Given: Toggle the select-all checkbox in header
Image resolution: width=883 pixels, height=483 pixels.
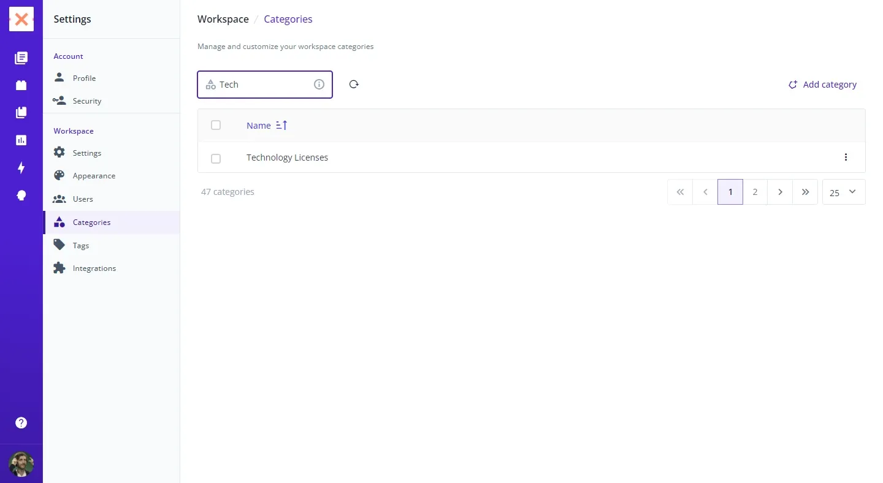Looking at the screenshot, I should tap(216, 125).
